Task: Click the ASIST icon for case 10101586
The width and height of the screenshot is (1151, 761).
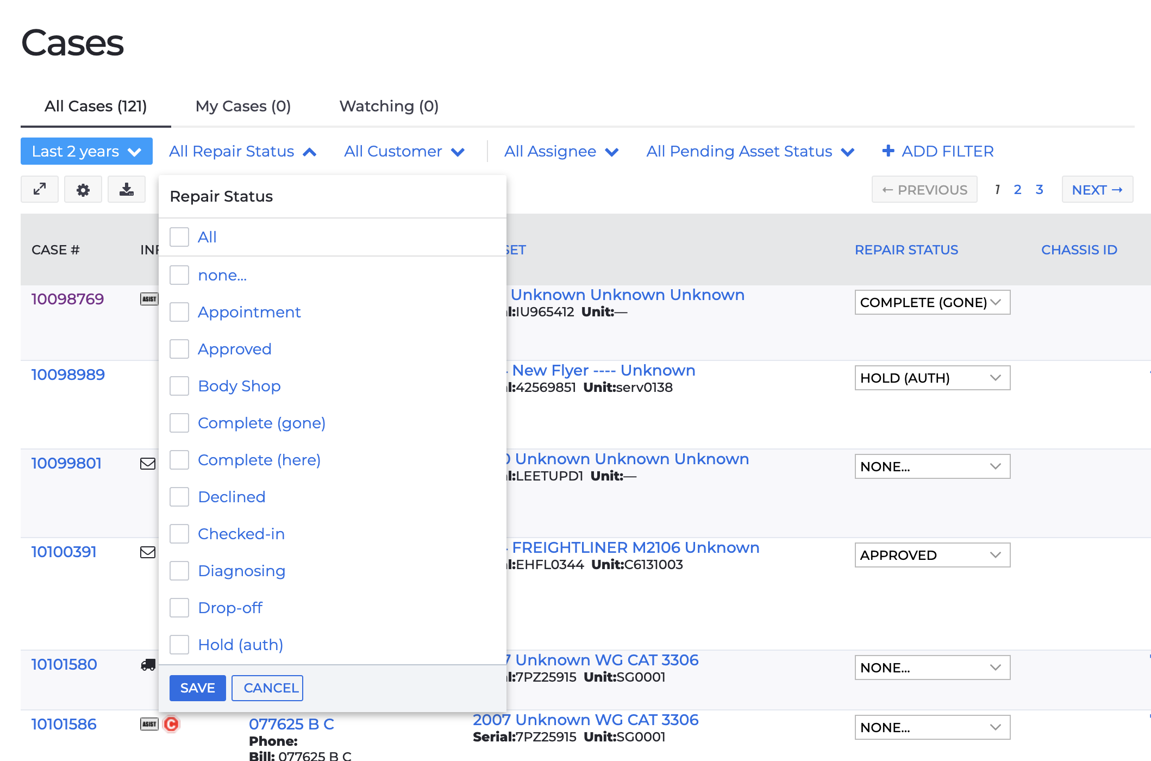Action: (149, 724)
